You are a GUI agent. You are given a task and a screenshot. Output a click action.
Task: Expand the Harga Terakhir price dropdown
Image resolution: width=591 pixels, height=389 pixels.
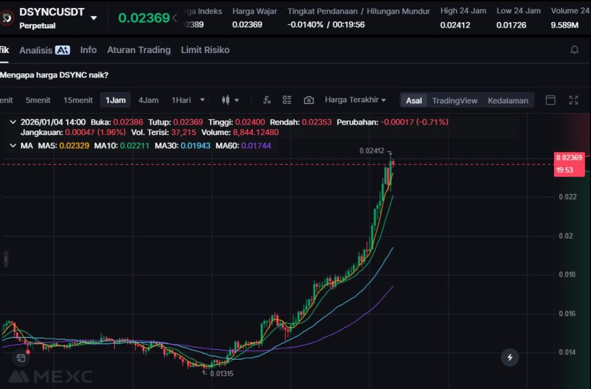[x=355, y=100]
